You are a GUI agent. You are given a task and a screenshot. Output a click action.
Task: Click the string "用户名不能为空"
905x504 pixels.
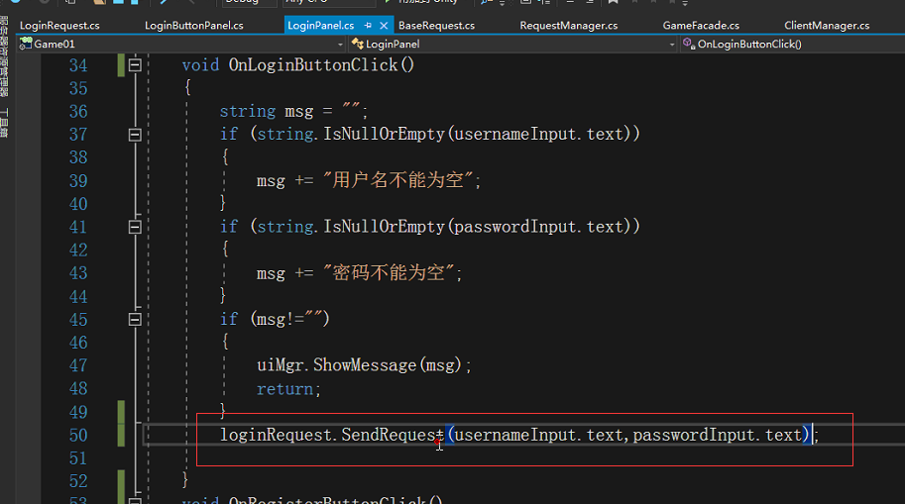pos(397,180)
